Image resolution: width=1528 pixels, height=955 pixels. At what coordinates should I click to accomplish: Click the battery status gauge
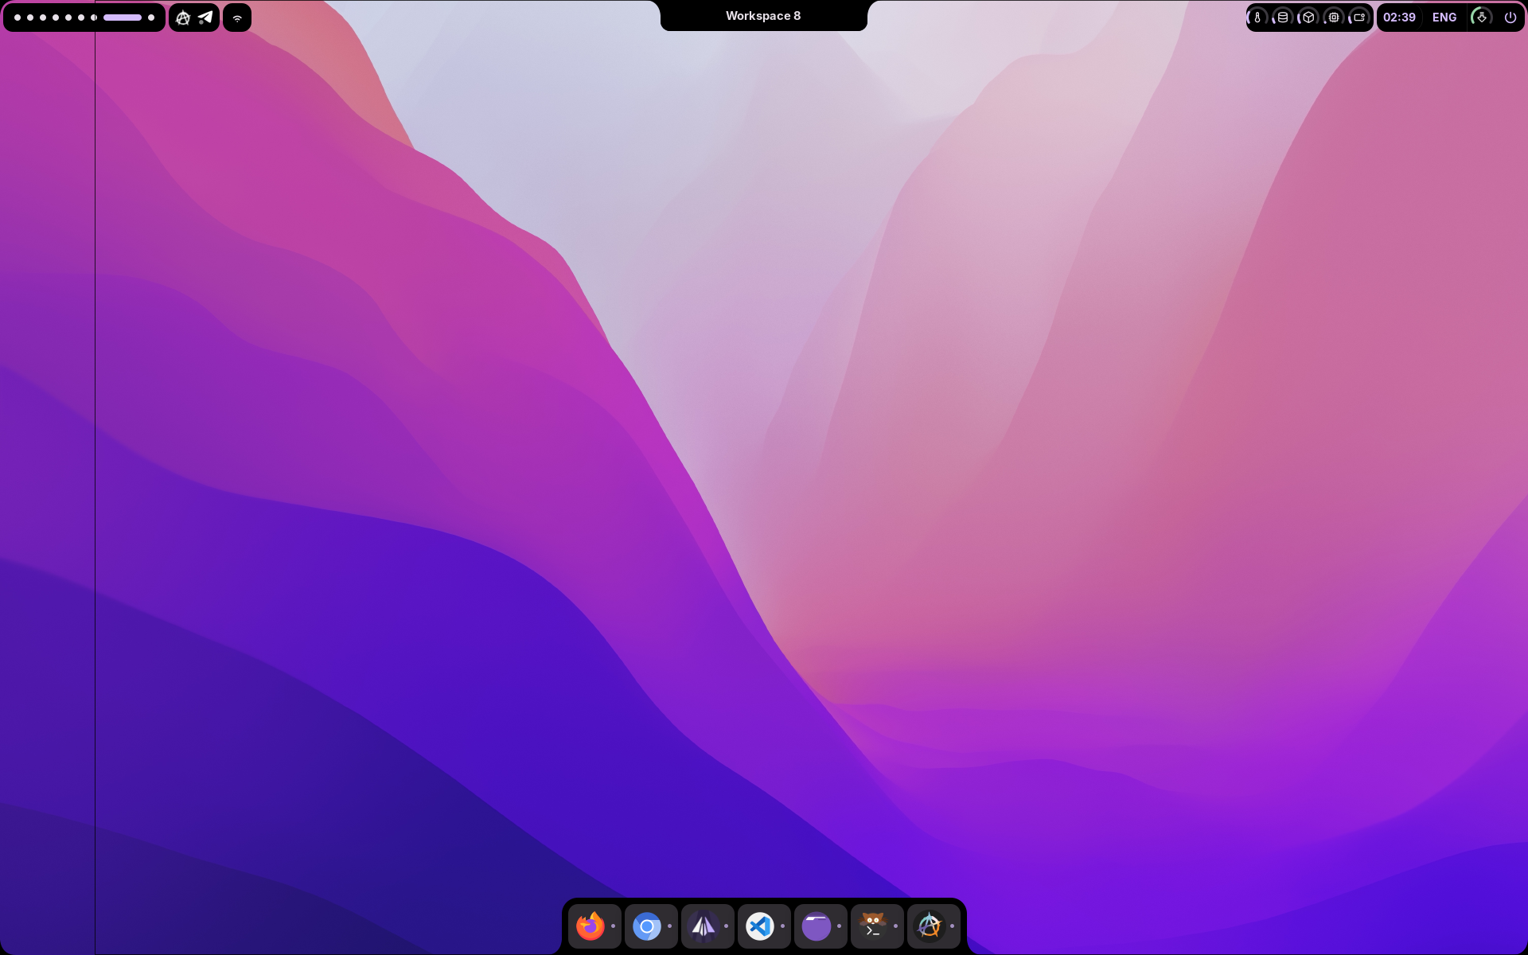click(1359, 18)
